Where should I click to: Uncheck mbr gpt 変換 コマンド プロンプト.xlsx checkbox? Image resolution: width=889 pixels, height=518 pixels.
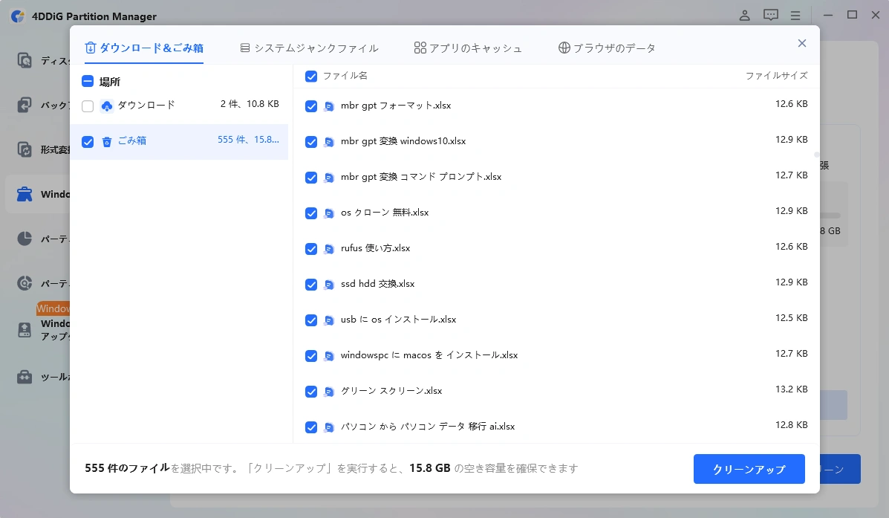310,178
